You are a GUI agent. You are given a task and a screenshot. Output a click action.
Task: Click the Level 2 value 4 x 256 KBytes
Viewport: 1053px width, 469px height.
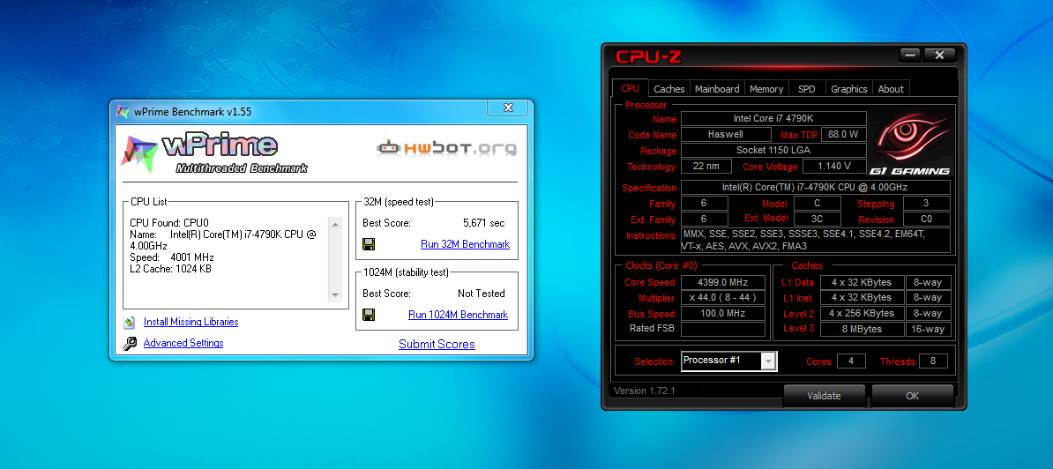[861, 313]
